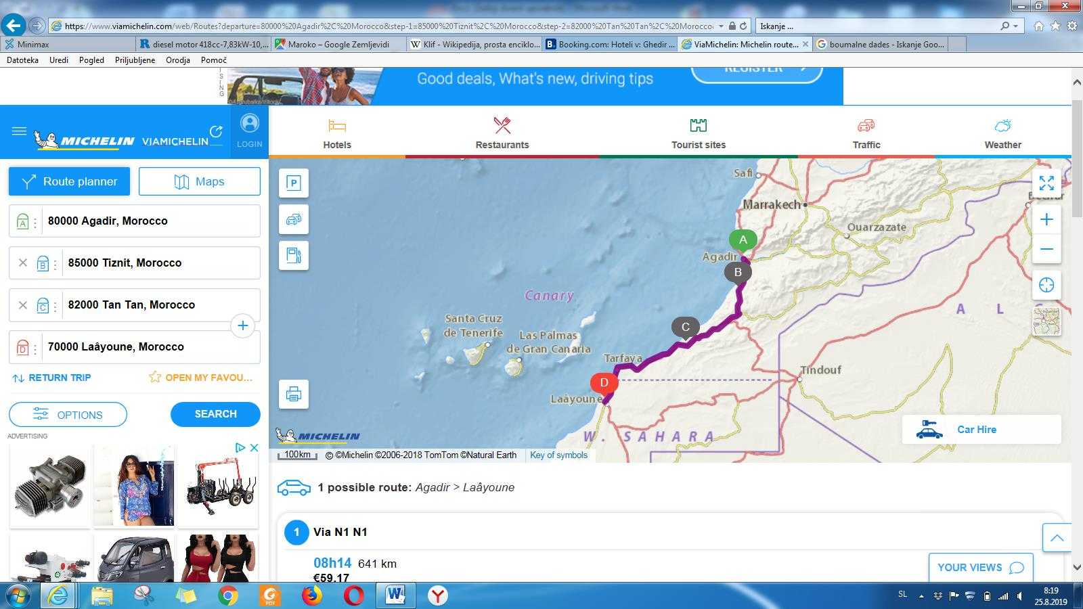Open the engine advertisement thumbnail

click(50, 486)
